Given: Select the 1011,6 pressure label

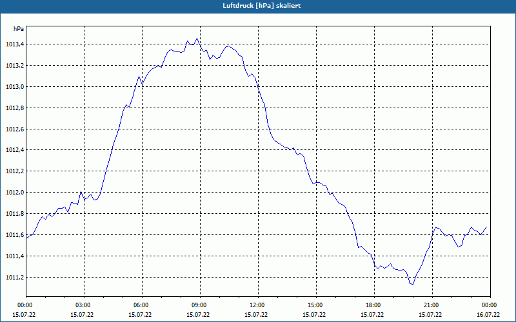Looking at the screenshot, I should 15,235.
